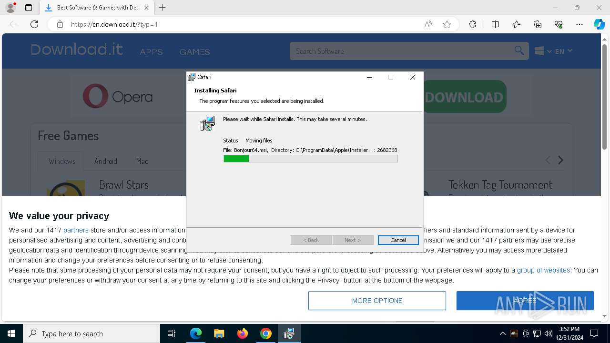
Task: Show next games with right arrow
Action: [561, 161]
